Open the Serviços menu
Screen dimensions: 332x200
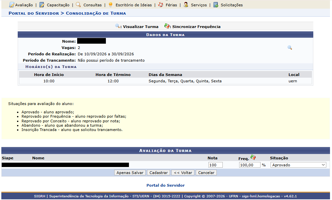click(x=199, y=5)
